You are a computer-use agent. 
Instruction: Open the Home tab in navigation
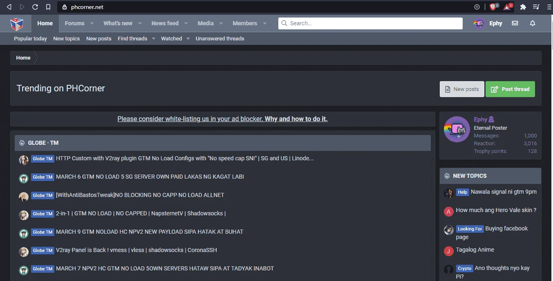click(45, 23)
